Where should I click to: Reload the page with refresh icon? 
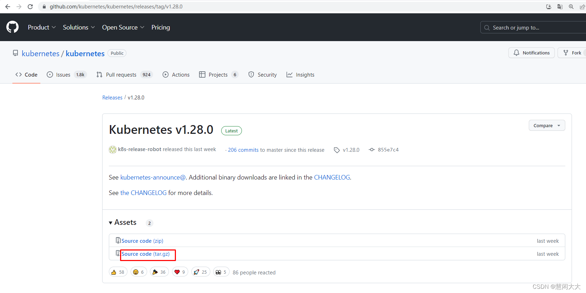tap(31, 7)
